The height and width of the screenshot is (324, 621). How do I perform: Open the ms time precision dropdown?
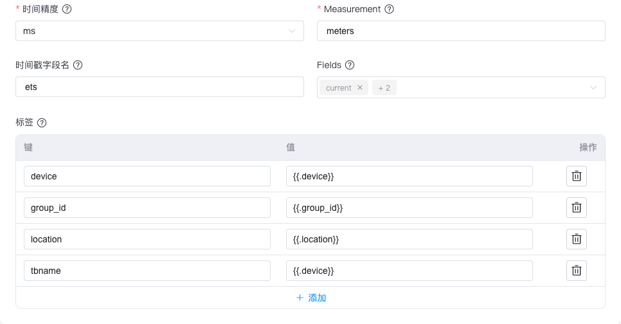pos(159,31)
